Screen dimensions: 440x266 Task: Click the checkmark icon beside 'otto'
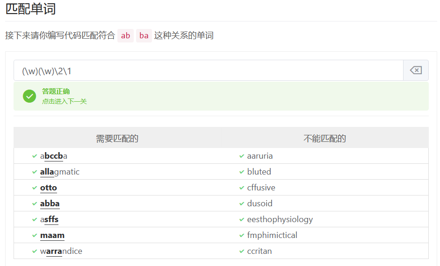click(35, 188)
